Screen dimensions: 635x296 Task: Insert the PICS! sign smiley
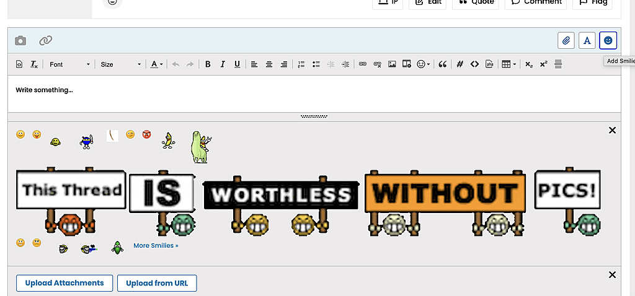[567, 201]
